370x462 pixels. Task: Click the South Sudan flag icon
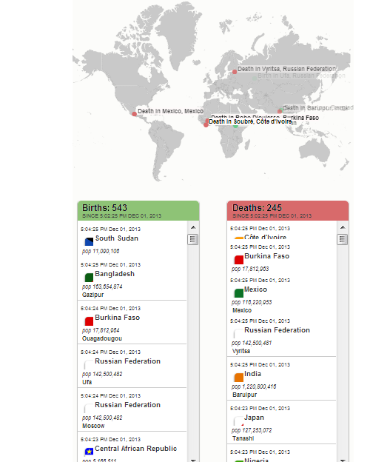pyautogui.click(x=89, y=241)
